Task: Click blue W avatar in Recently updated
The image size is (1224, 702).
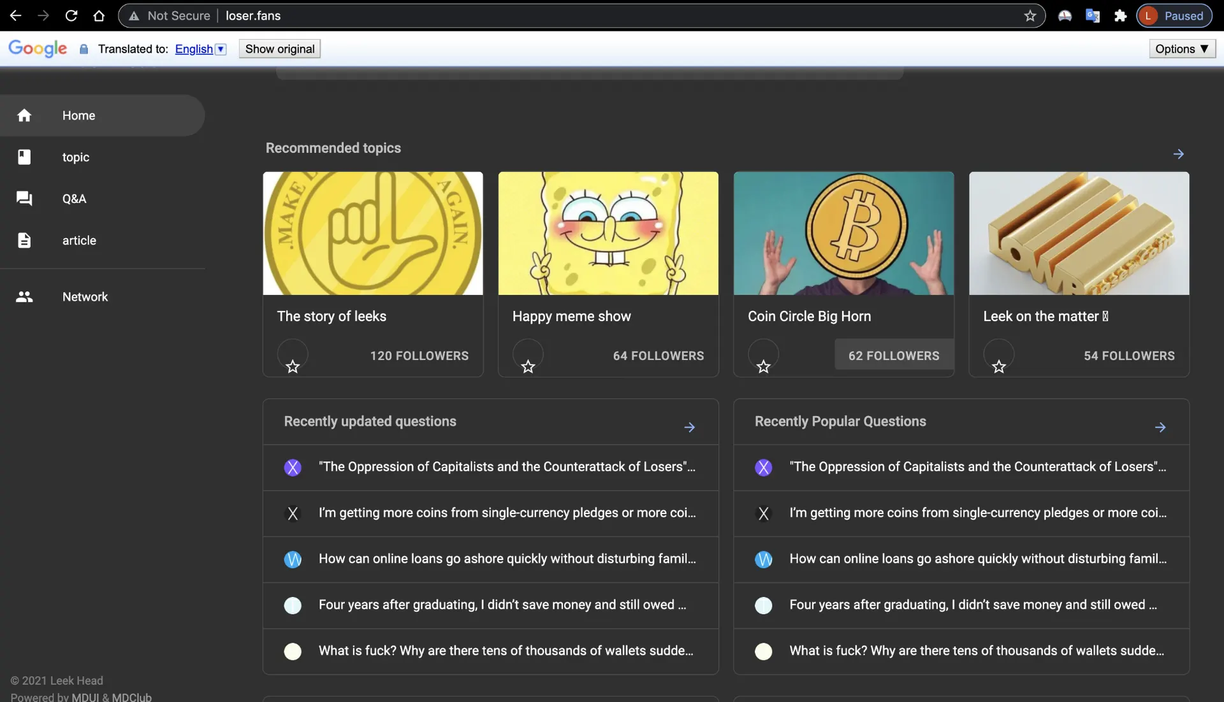Action: pos(293,559)
